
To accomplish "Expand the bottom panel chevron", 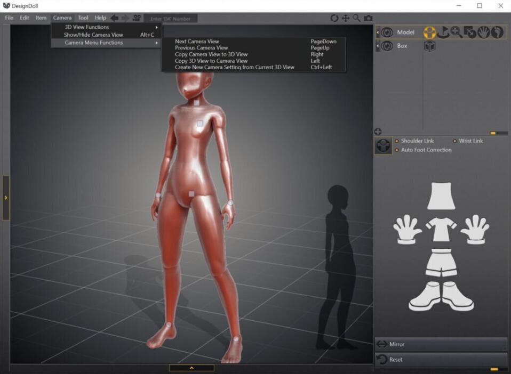I will pos(191,368).
